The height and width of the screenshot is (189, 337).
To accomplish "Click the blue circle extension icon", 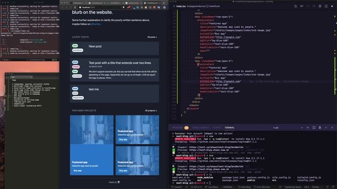I will (x=137, y=7).
